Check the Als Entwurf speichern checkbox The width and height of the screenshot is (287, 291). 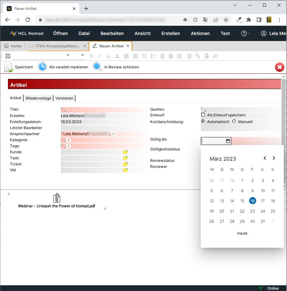203,115
